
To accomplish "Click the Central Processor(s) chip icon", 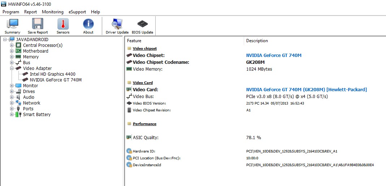I will 18,45.
